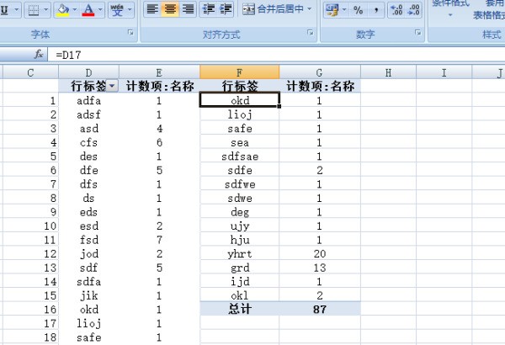Open Font (字体) dialog launcher
Viewport: 505px width, 345px height.
tap(130, 32)
